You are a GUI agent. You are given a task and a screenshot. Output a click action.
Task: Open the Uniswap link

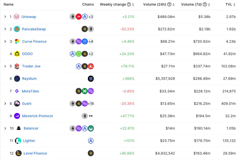[x=29, y=17]
